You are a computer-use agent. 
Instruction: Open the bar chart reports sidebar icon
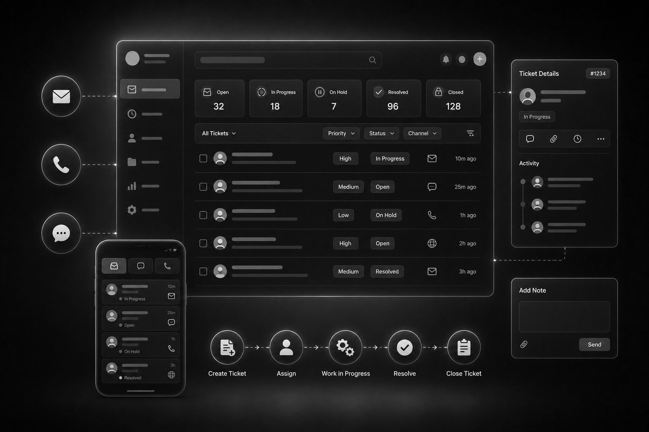click(x=132, y=186)
